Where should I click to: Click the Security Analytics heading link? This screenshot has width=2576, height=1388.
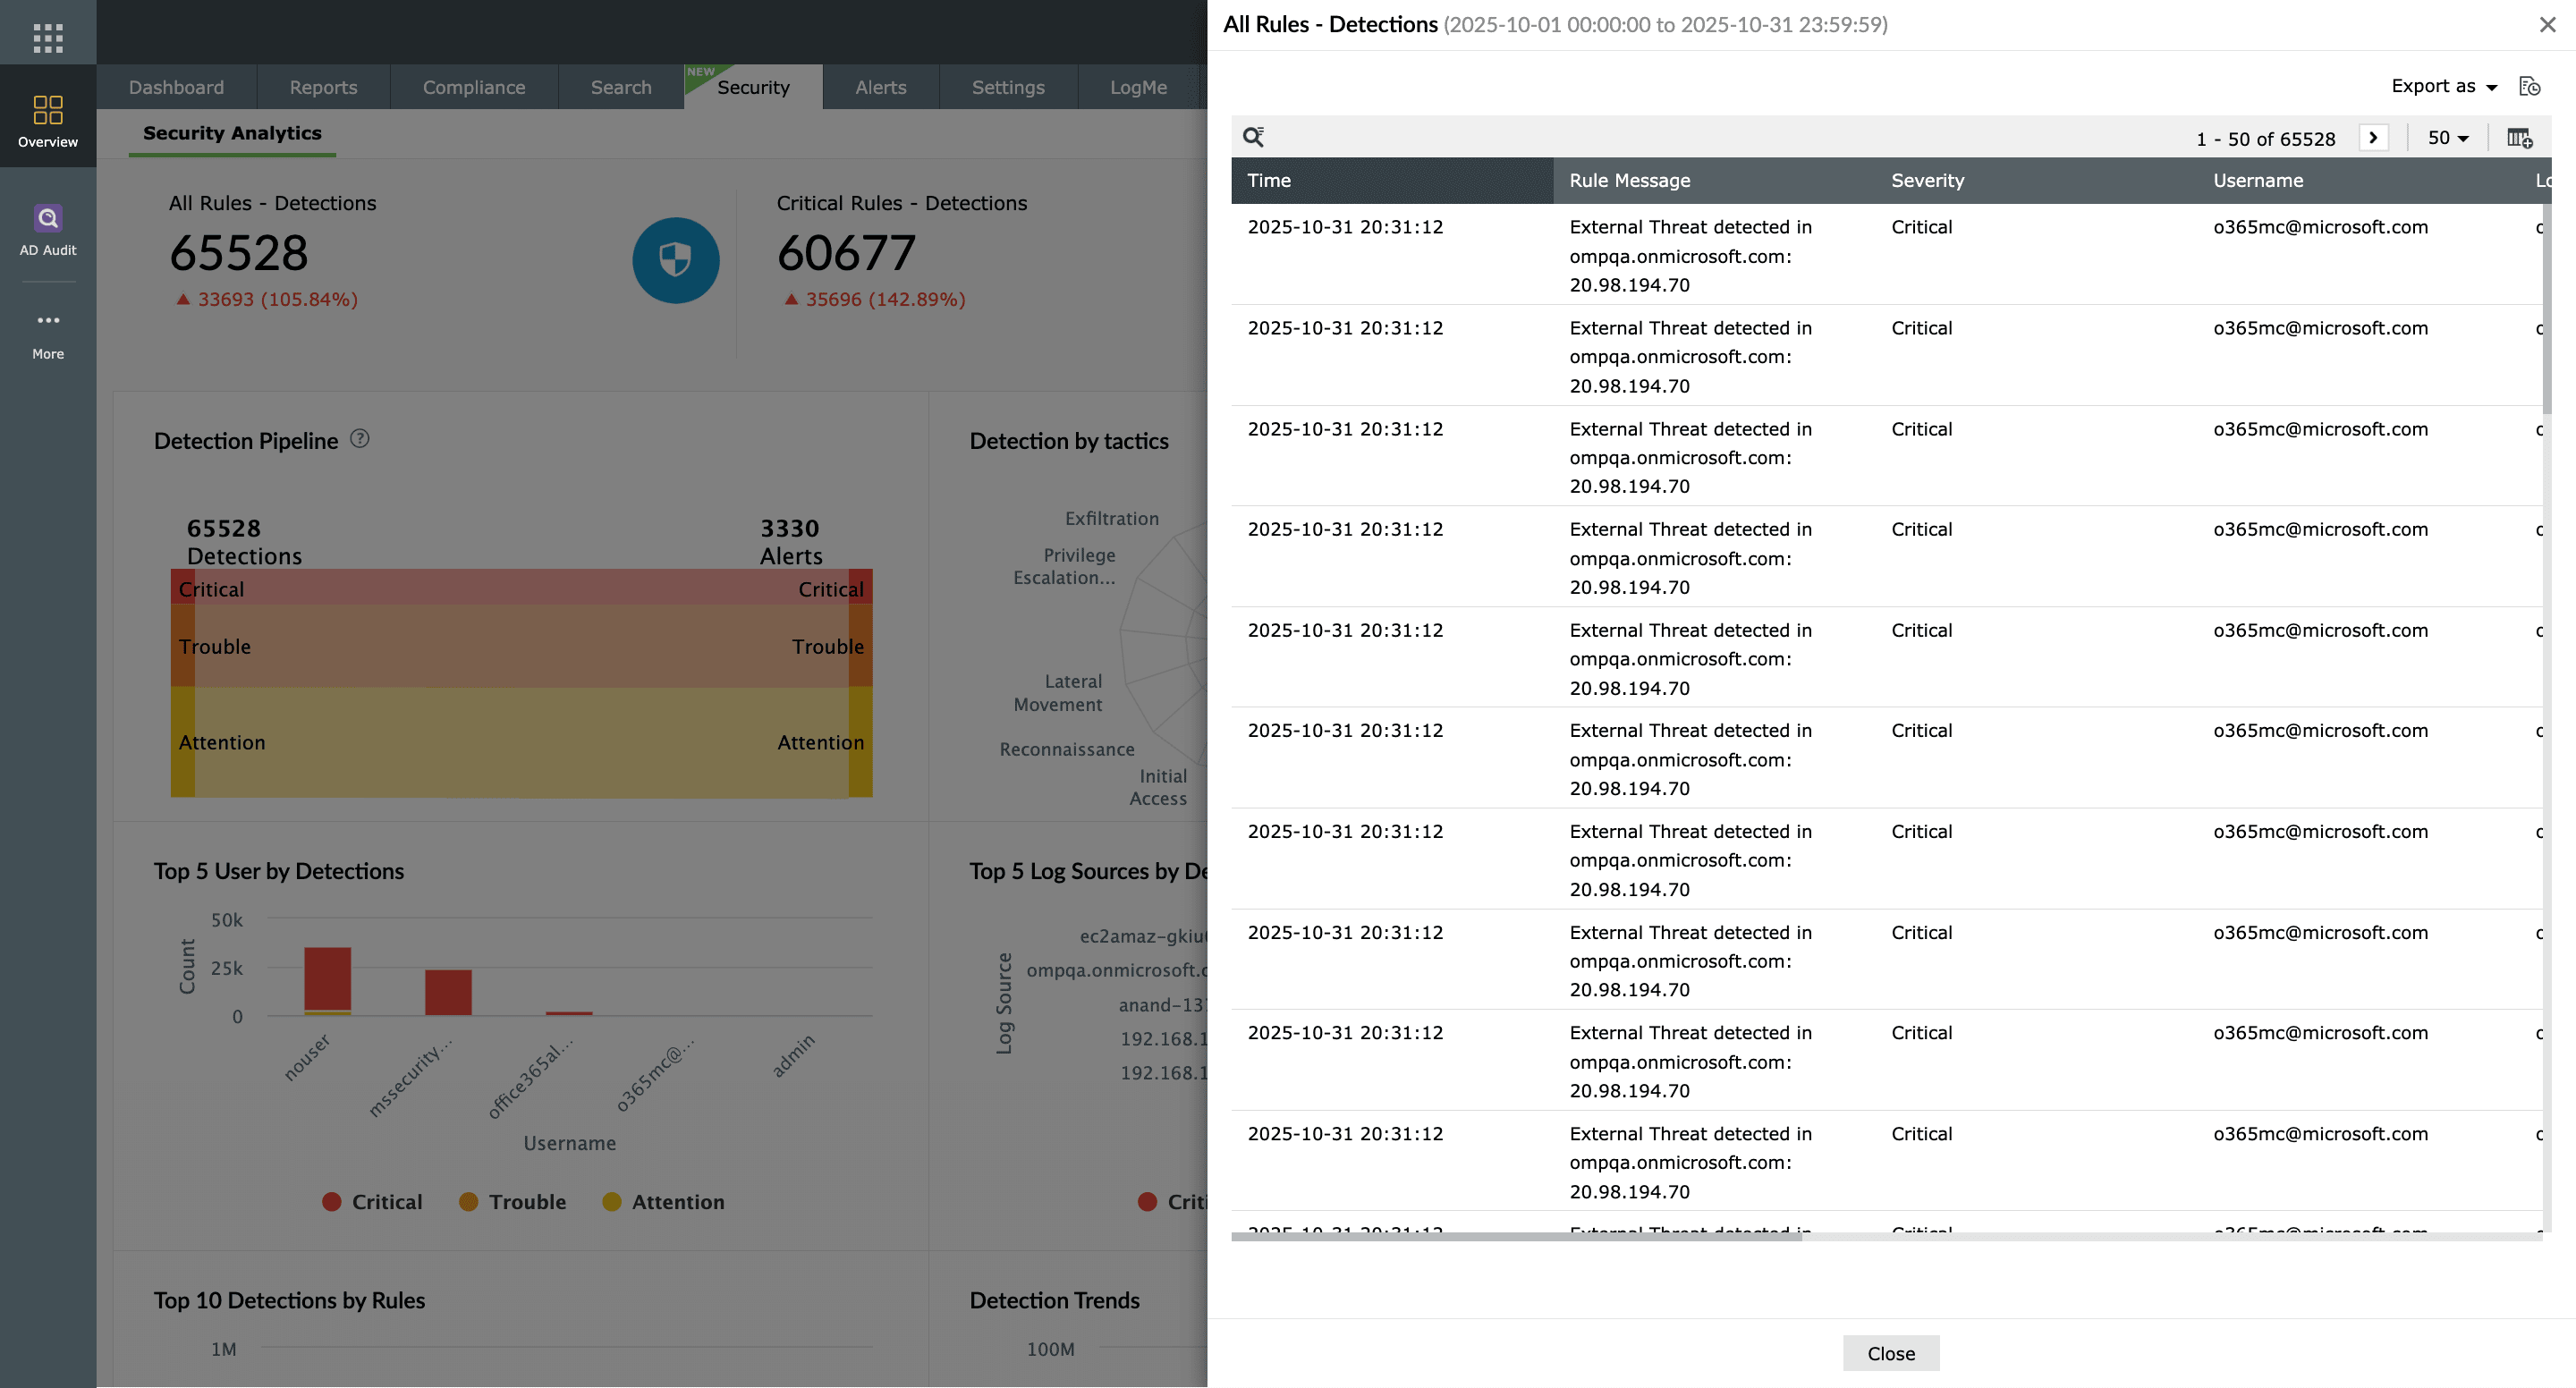click(231, 133)
